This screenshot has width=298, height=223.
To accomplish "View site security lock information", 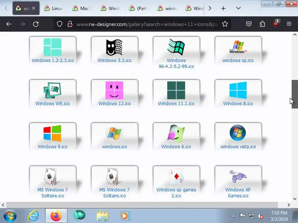I will pos(70,24).
